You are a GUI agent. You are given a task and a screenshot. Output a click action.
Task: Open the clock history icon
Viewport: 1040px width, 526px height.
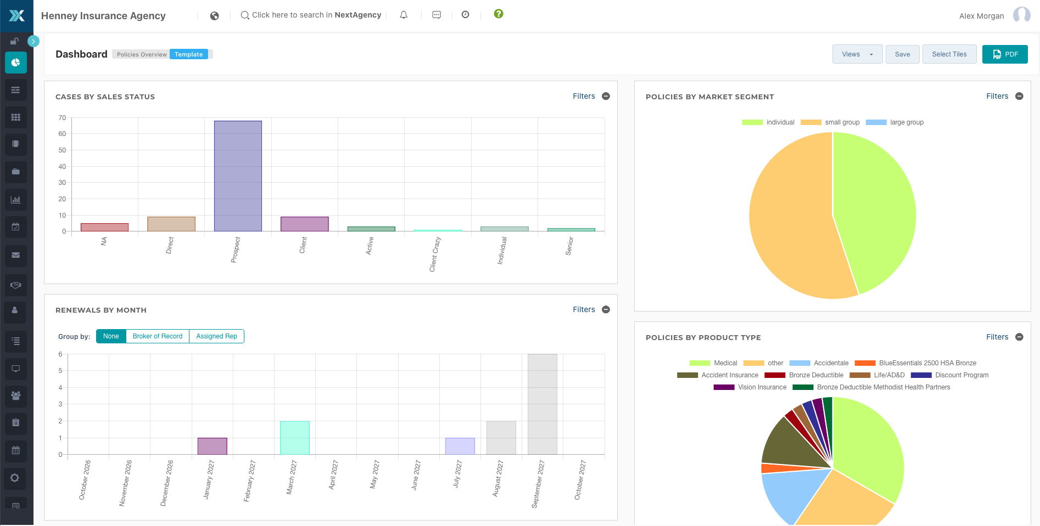coord(465,15)
